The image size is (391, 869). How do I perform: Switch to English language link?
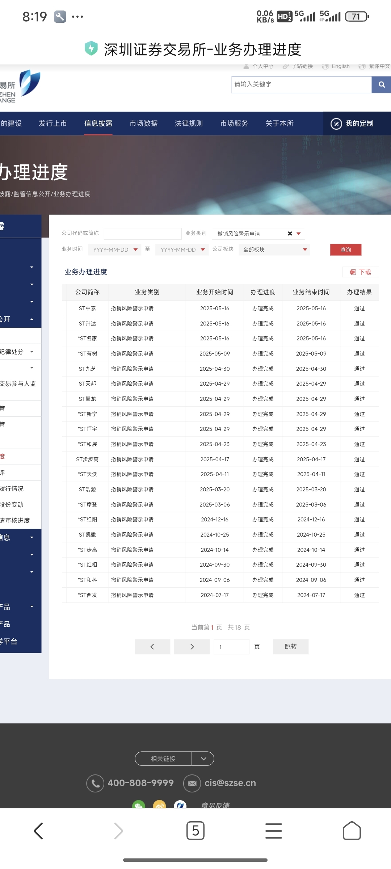(341, 66)
